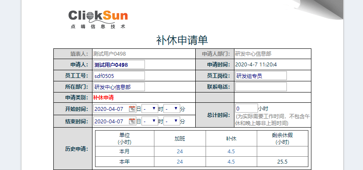Click the 申请人 name input field
The width and height of the screenshot is (363, 170).
pos(119,65)
